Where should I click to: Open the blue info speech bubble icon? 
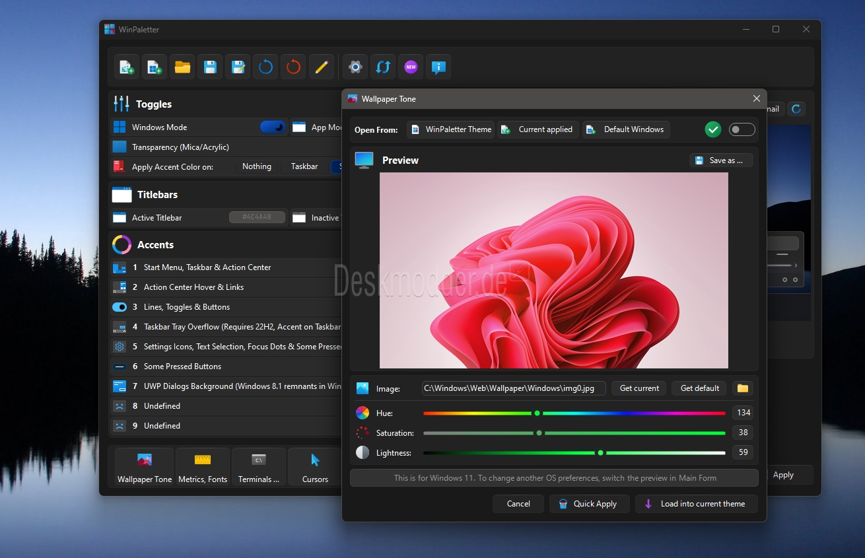pyautogui.click(x=438, y=67)
